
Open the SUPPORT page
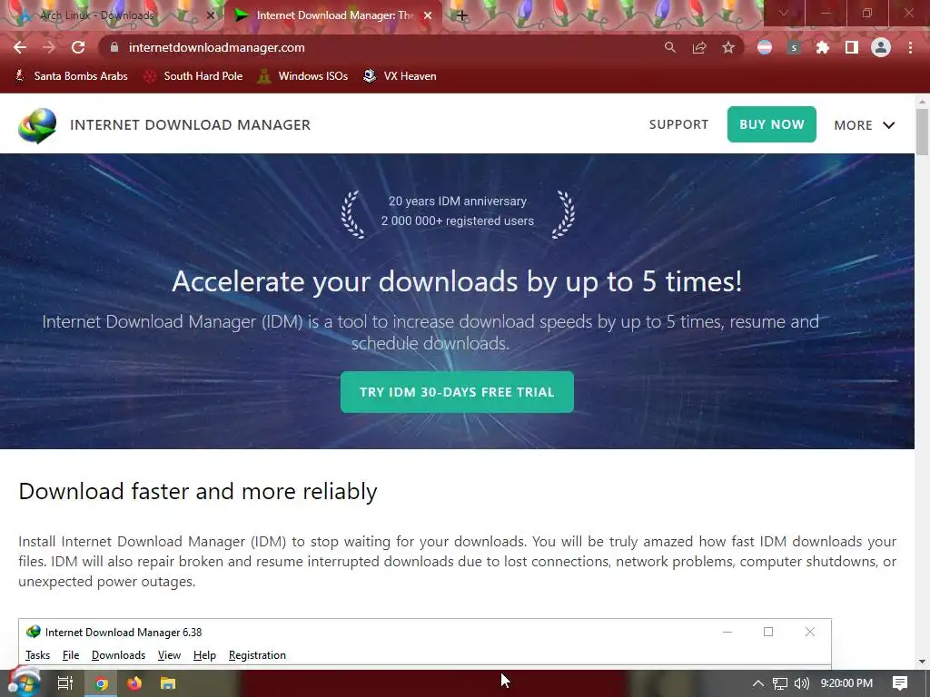pyautogui.click(x=678, y=124)
